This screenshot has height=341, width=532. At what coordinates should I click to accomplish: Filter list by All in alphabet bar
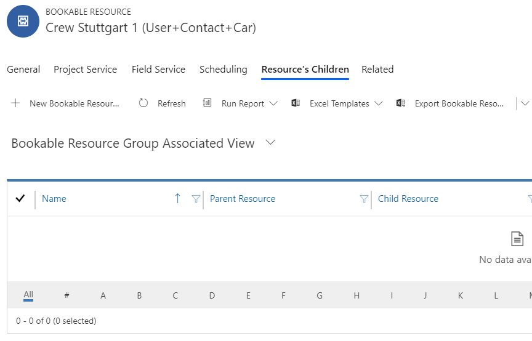coord(28,294)
